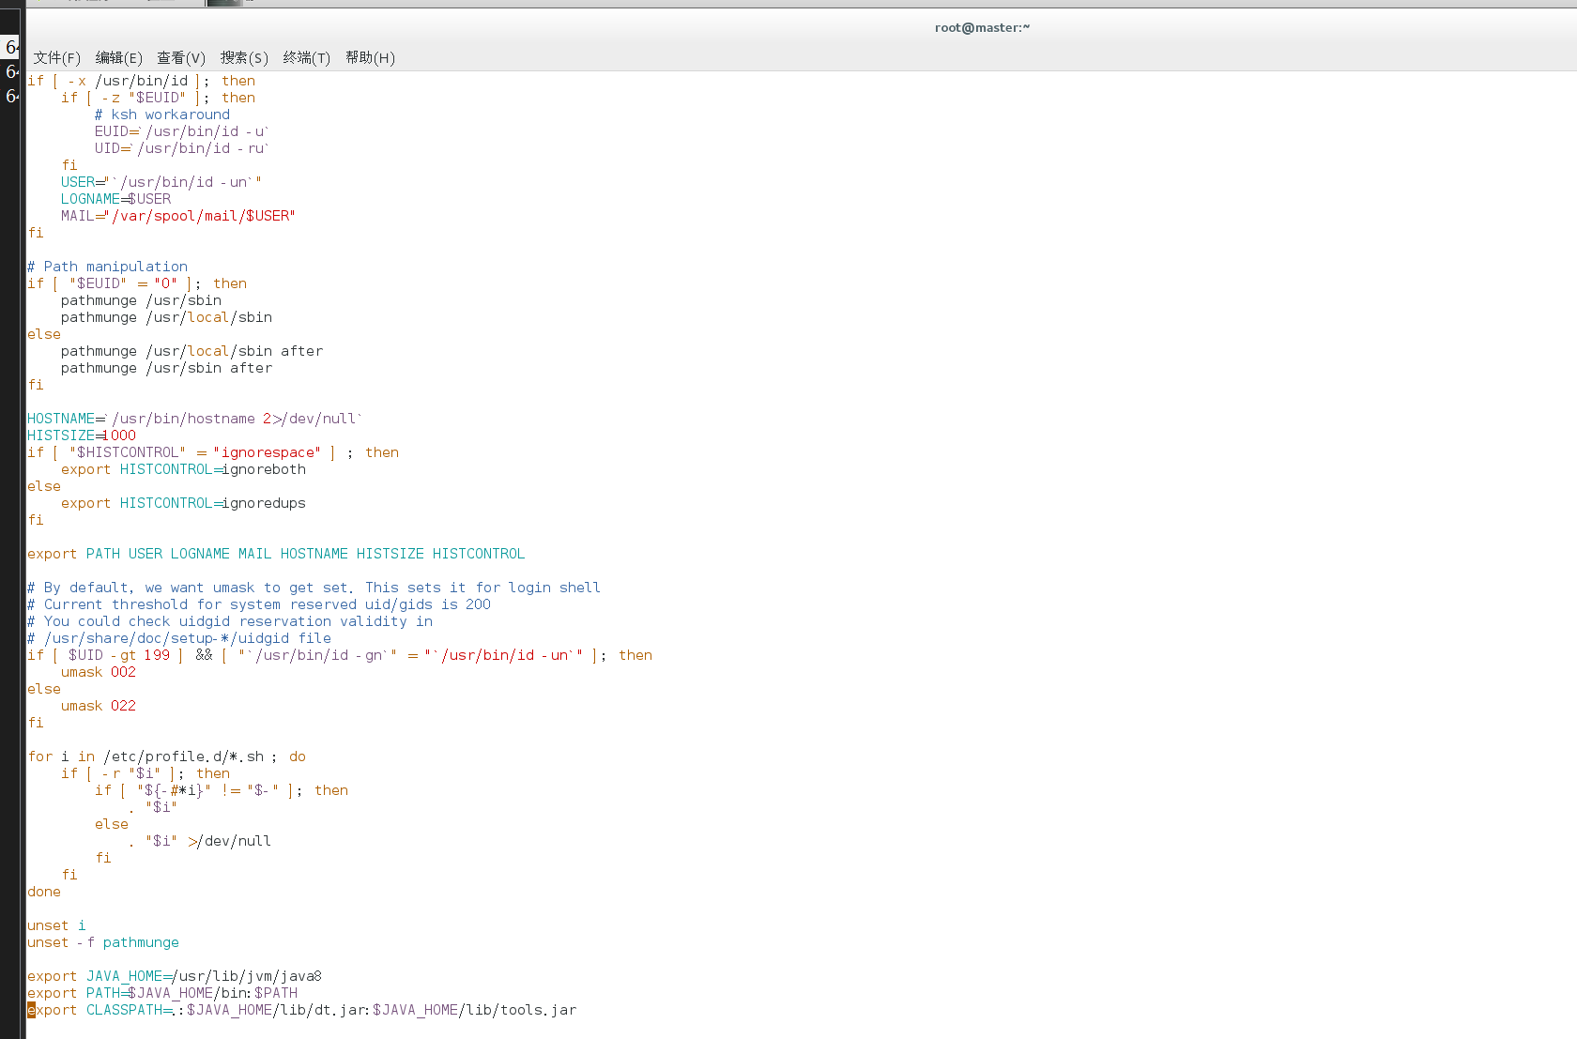Click the '# You could check uidgid reservation' comment

pos(230,621)
